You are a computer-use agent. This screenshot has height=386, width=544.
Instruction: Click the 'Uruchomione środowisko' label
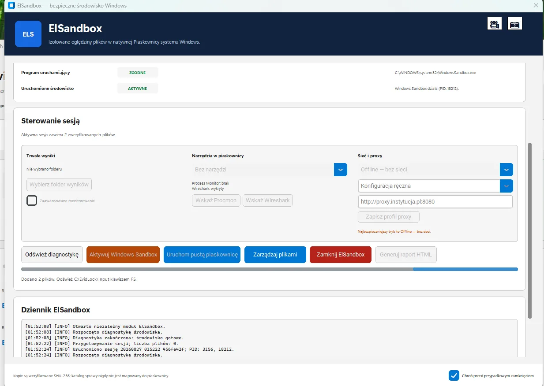(x=48, y=88)
